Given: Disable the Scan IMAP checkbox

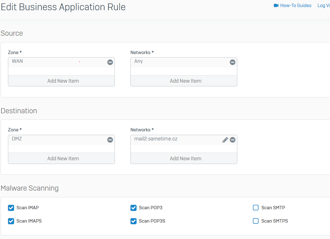Looking at the screenshot, I should click(11, 208).
